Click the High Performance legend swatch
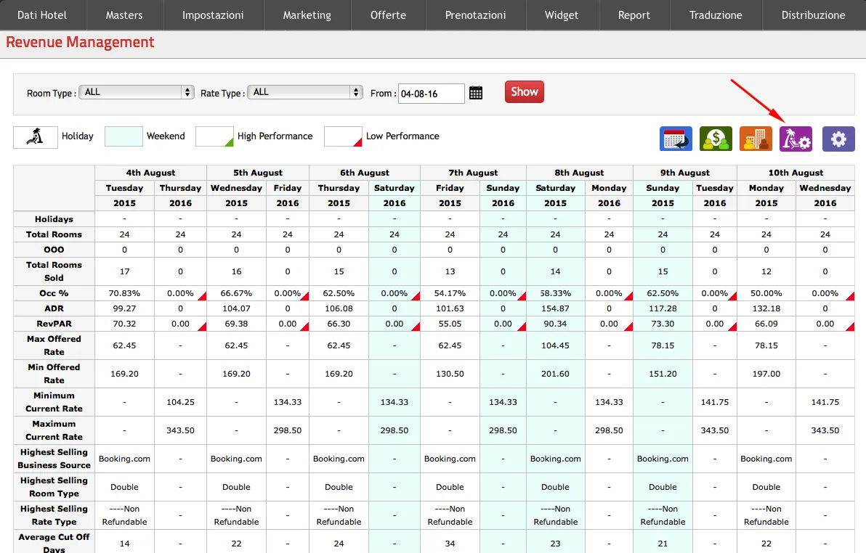This screenshot has height=553, width=866. [215, 136]
